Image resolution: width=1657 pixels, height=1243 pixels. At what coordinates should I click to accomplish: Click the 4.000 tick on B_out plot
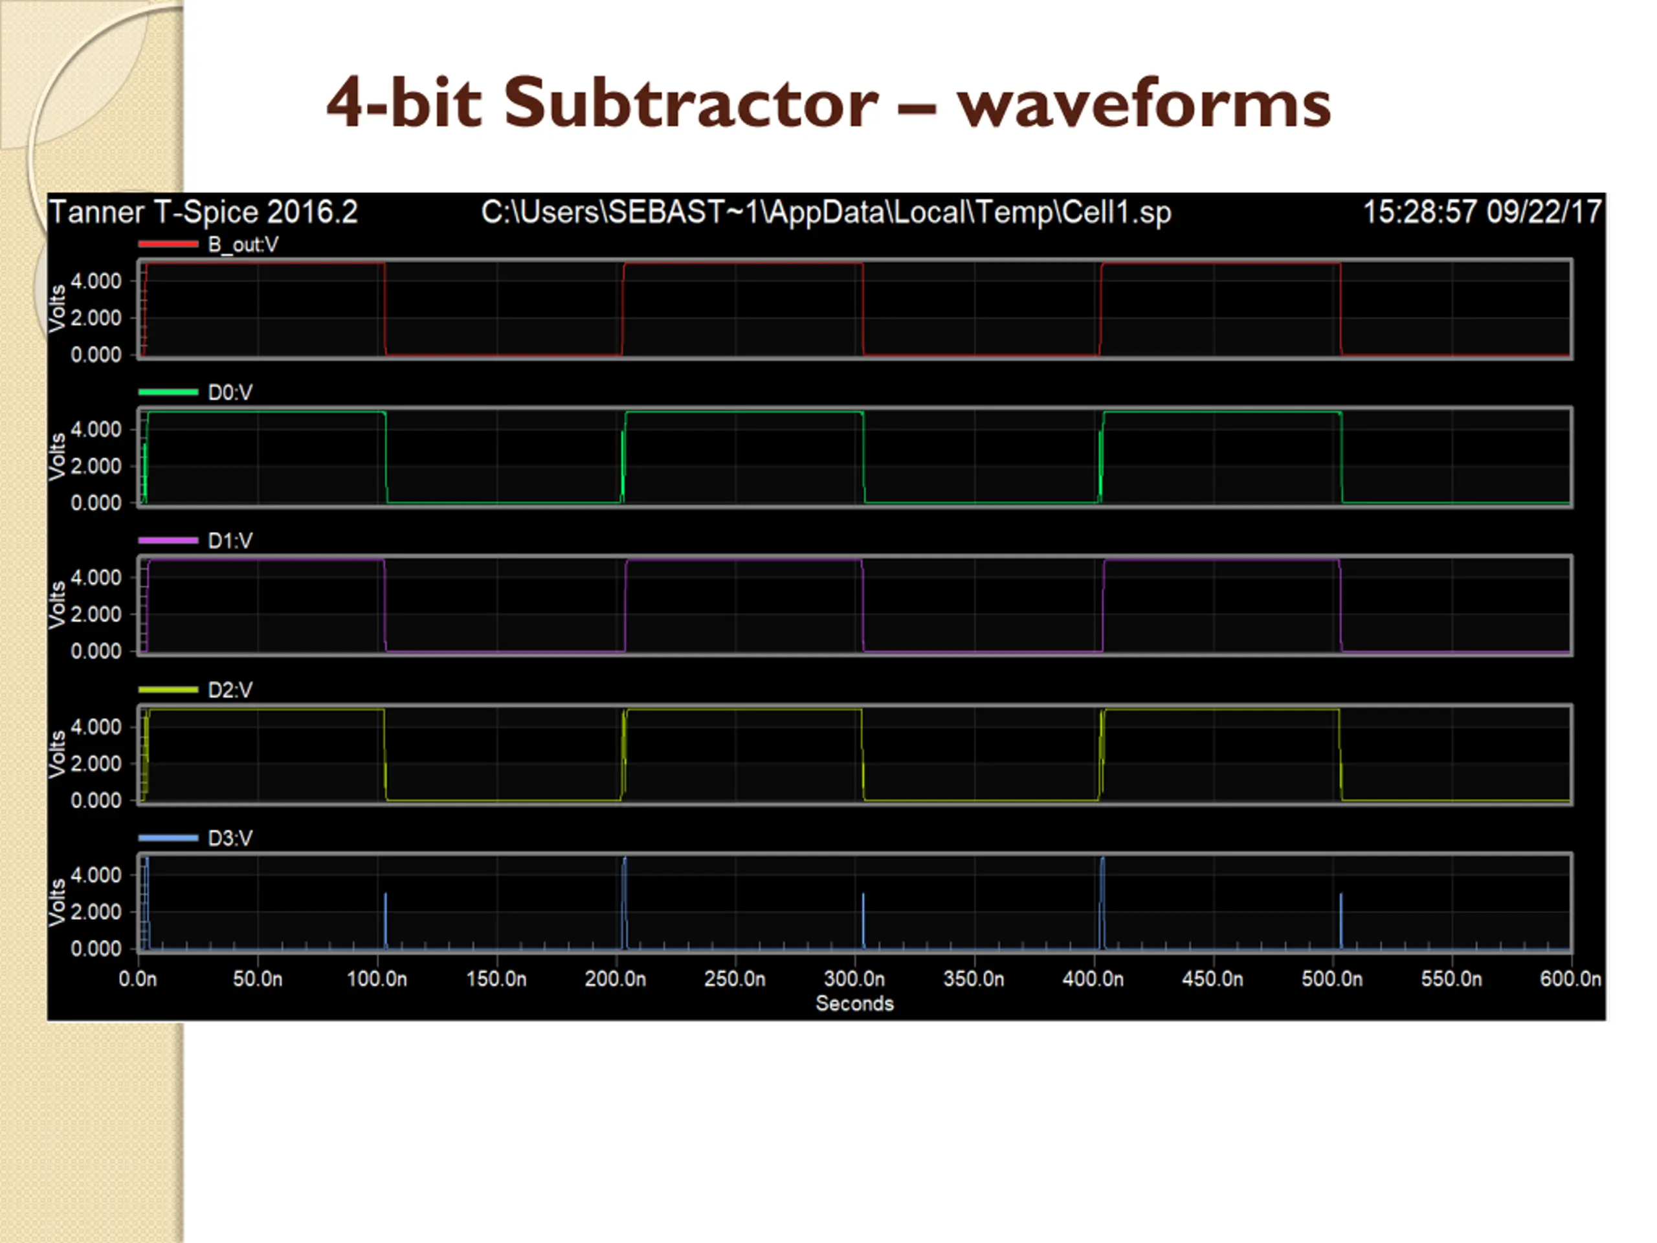96,282
